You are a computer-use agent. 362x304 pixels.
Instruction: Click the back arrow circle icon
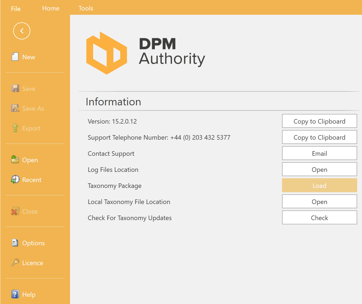coord(22,31)
